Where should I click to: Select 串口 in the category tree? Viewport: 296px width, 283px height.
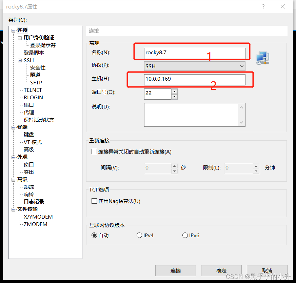[29, 105]
